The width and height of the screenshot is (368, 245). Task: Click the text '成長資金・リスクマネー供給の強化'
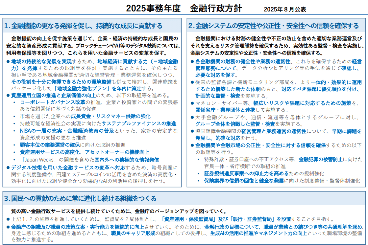[x=111, y=116]
